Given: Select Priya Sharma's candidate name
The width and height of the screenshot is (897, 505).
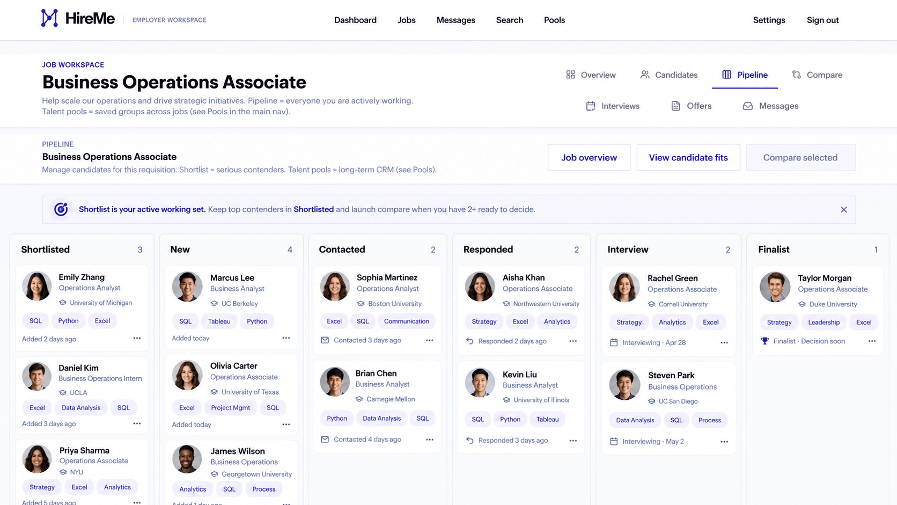Looking at the screenshot, I should coord(84,450).
